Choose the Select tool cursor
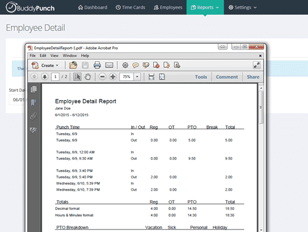Screen dimensions: 308x232 (x=77, y=77)
